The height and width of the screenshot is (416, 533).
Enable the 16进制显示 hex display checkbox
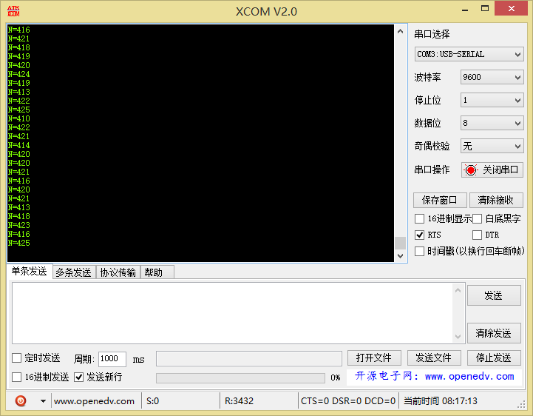(419, 218)
